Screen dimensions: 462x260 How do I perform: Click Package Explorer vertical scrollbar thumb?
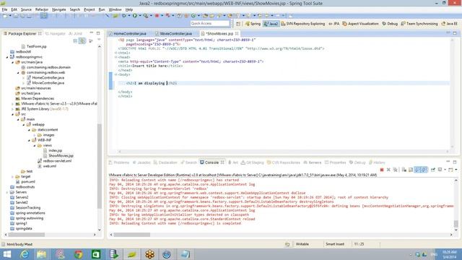pos(100,166)
